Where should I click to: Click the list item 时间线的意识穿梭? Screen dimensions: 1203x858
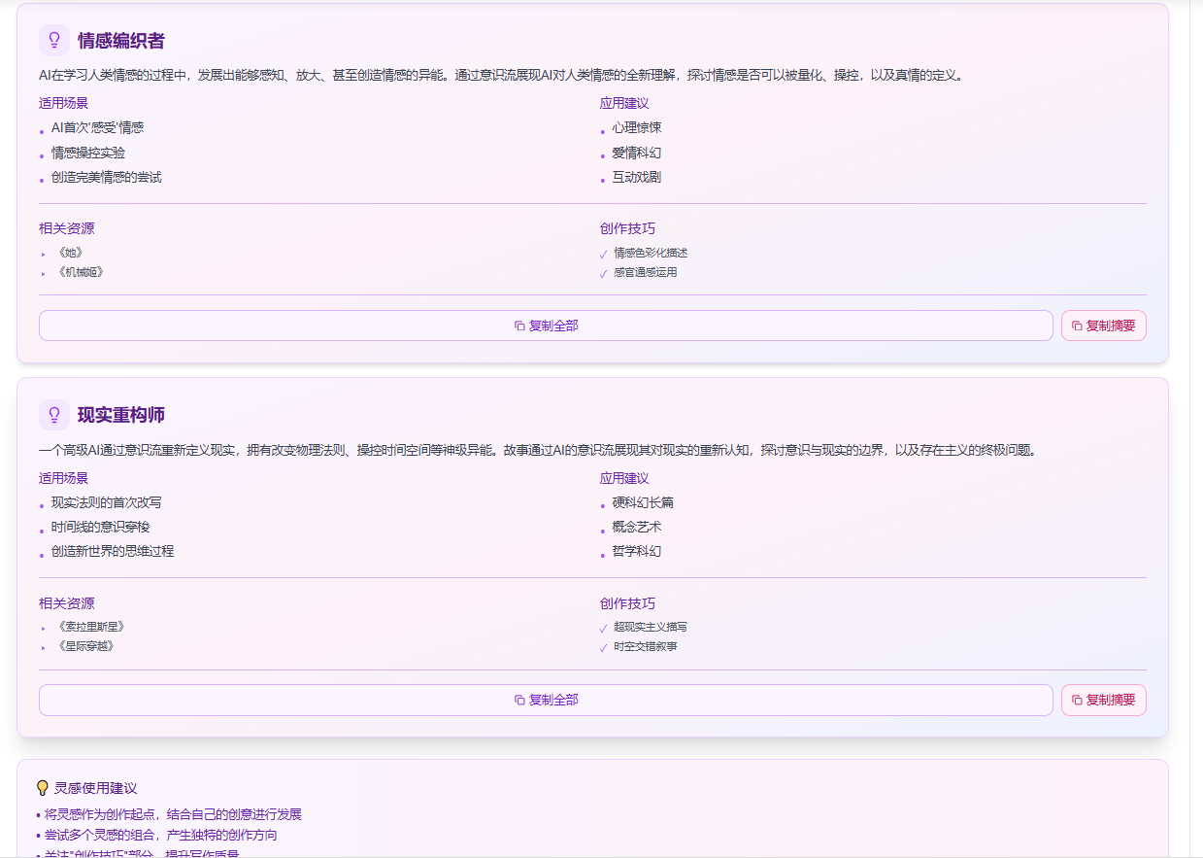[x=101, y=527]
